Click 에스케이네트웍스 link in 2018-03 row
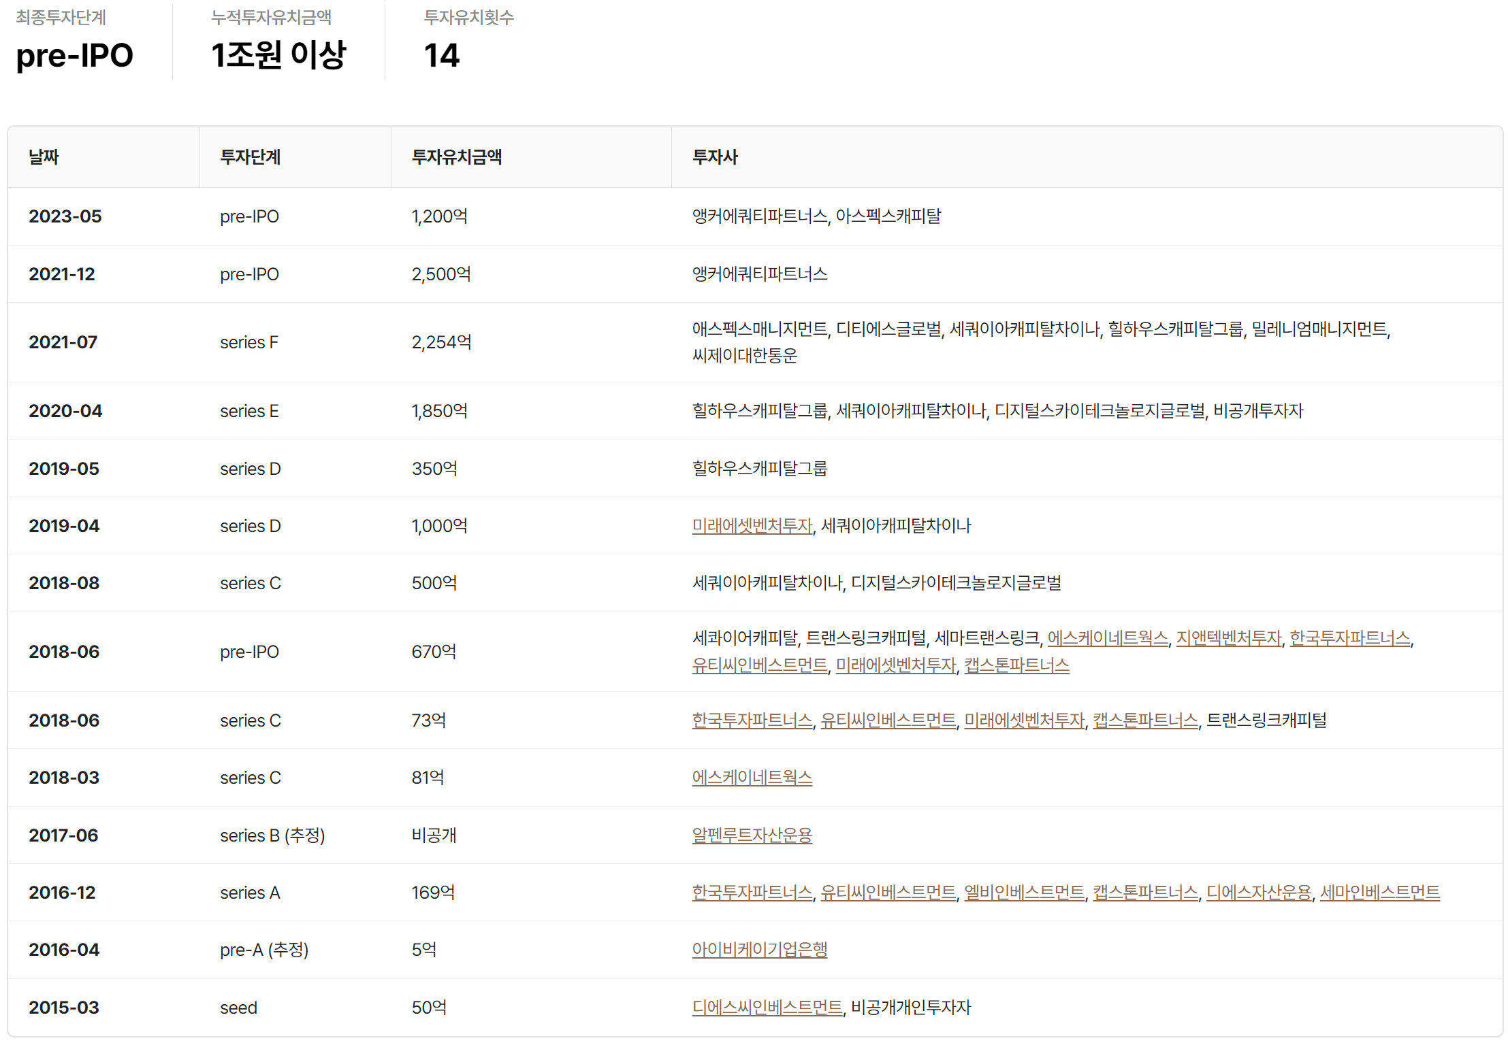 pos(752,778)
